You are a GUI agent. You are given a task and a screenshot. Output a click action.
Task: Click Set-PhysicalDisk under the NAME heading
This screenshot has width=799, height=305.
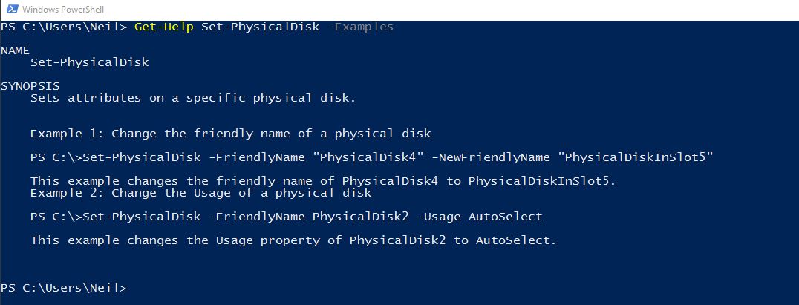(89, 62)
